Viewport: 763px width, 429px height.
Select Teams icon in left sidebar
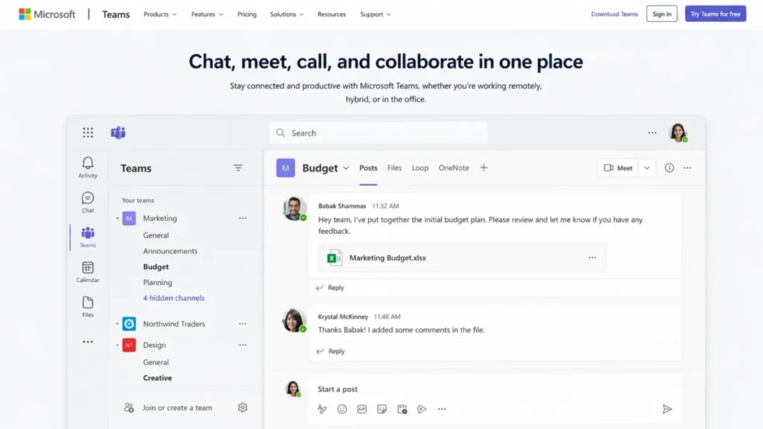(x=88, y=238)
